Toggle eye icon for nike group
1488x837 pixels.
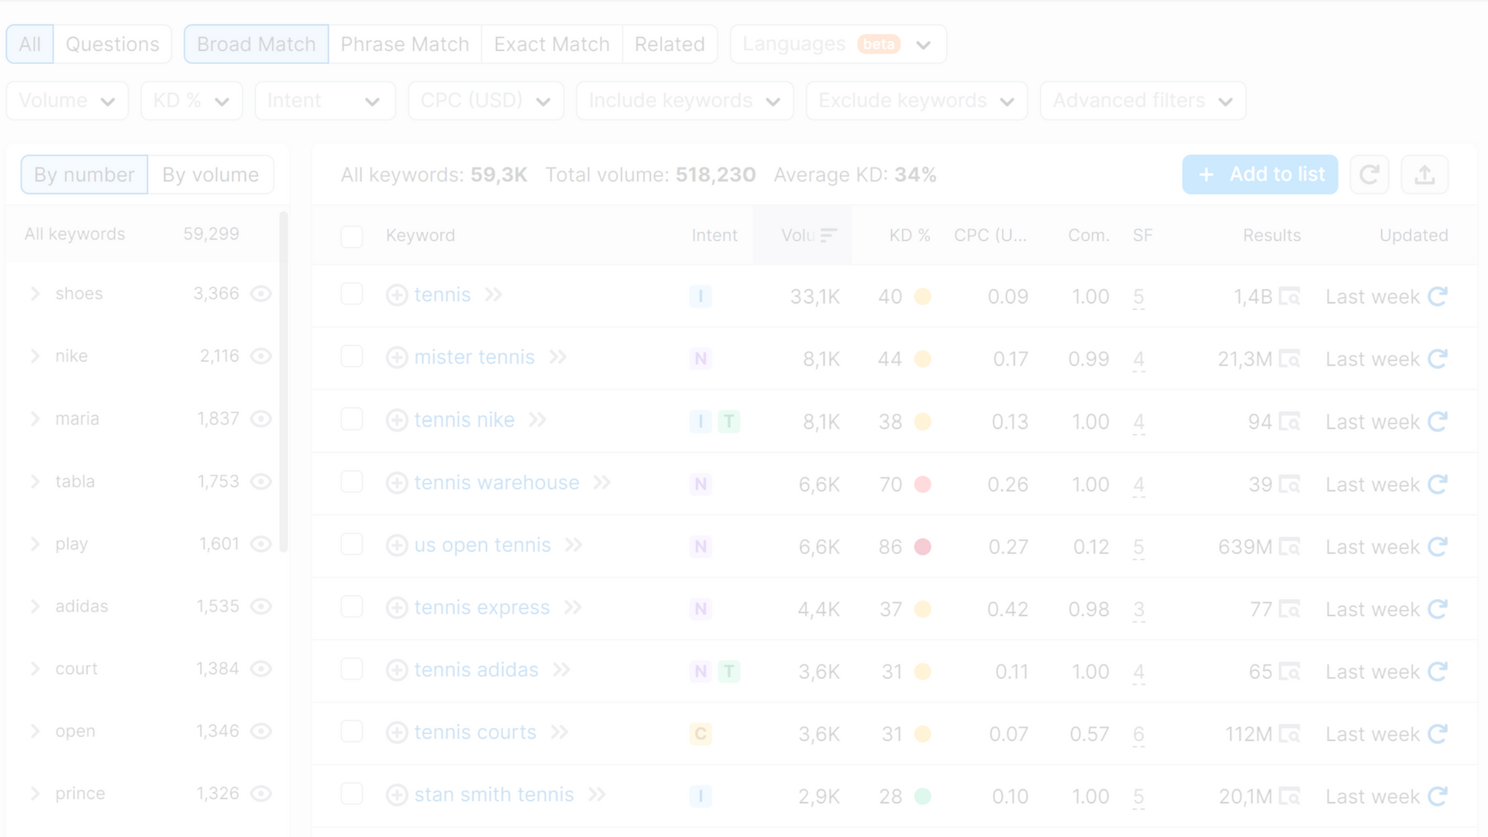[261, 356]
